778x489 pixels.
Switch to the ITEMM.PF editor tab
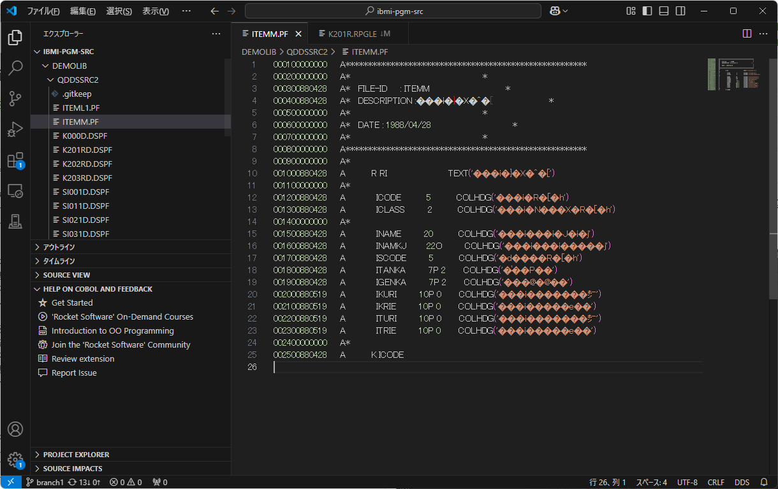[270, 33]
